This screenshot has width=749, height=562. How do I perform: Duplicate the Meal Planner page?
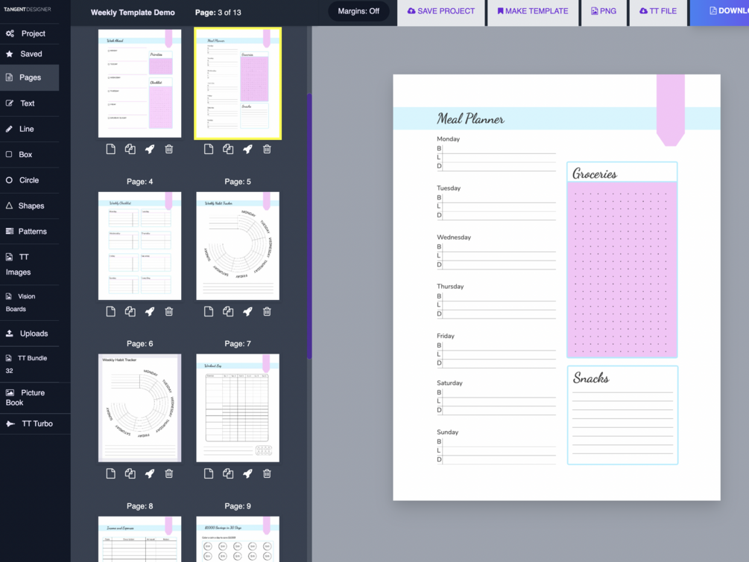(228, 150)
